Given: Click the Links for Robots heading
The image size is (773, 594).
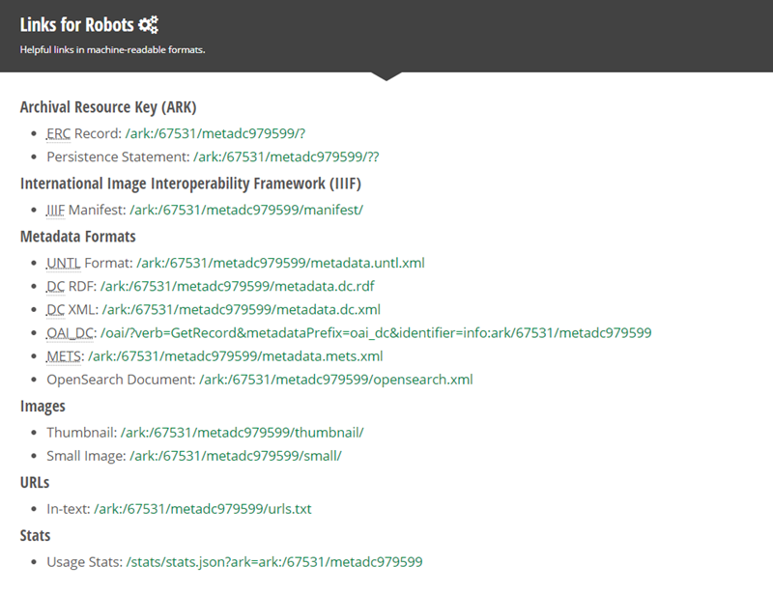Looking at the screenshot, I should [76, 25].
